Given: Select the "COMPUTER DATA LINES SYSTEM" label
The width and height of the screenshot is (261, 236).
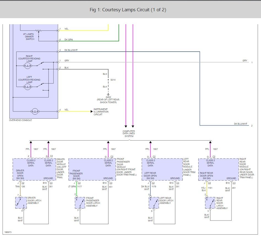Looking at the screenshot, I should click(x=129, y=134).
